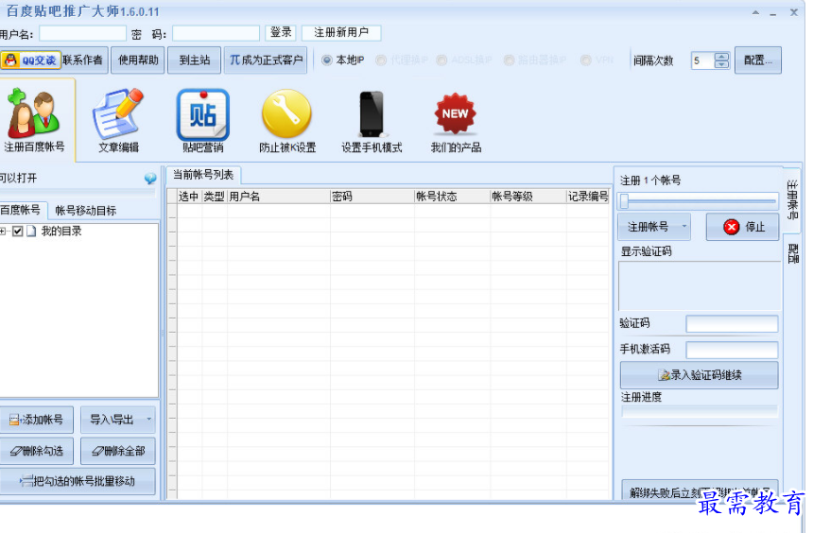Viewport: 813px width, 533px height.
Task: Click the help bubble icon beside 可以打开
Action: click(150, 179)
